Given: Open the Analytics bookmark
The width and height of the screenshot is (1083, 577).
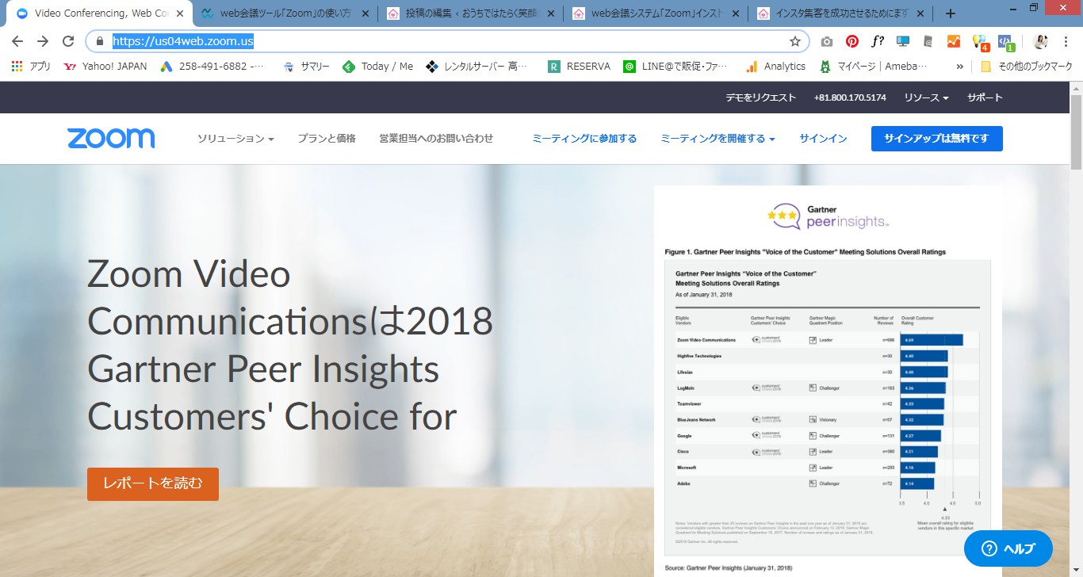Looking at the screenshot, I should (x=775, y=67).
